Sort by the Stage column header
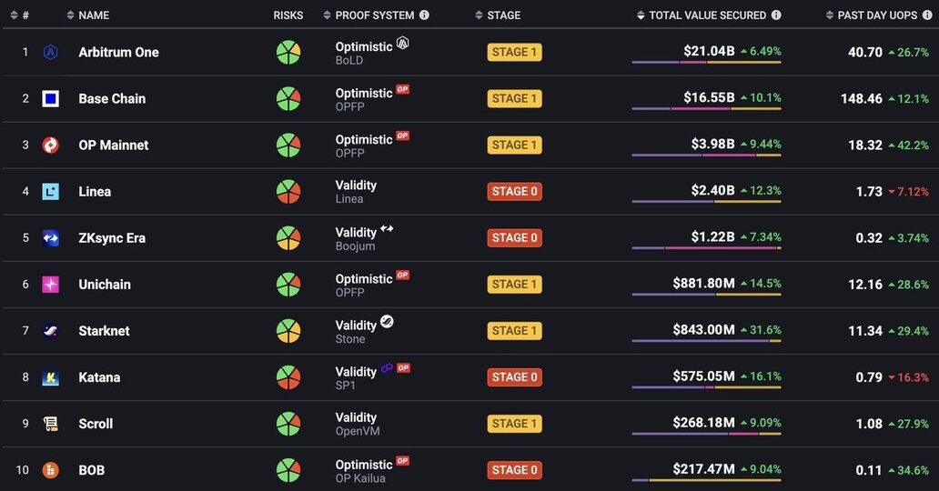The image size is (939, 491). tap(503, 15)
